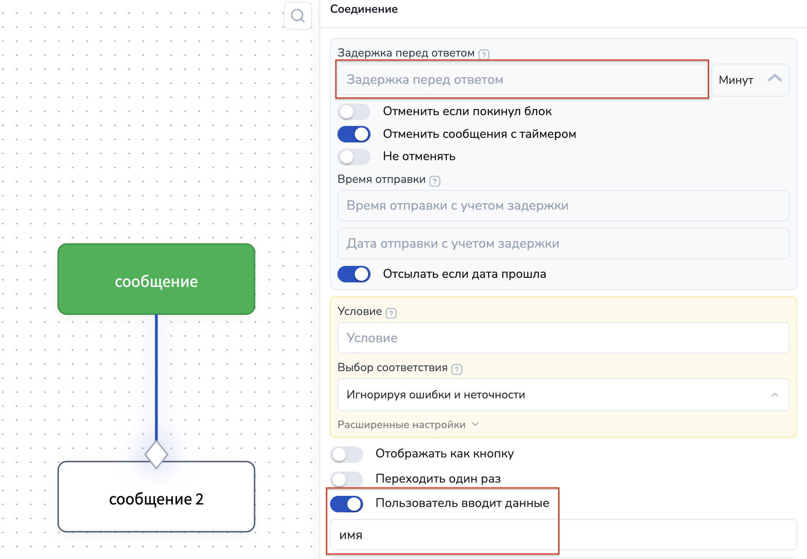This screenshot has height=559, width=807.
Task: Focus the Дата отправки с учетом задержки field
Action: (563, 244)
